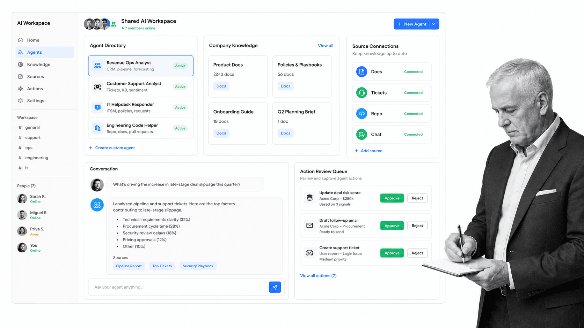584x328 pixels.
Task: Open Actions in sidebar
Action: click(45, 89)
